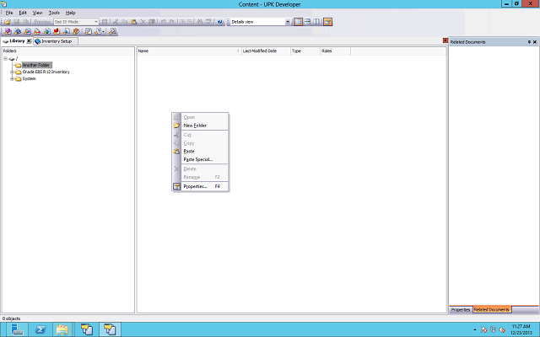
Task: Select the Another Folder tree item
Action: 36,65
